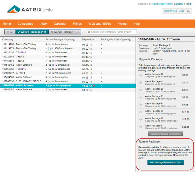Open the Pricing menu
This screenshot has width=195, height=172.
pos(122,24)
